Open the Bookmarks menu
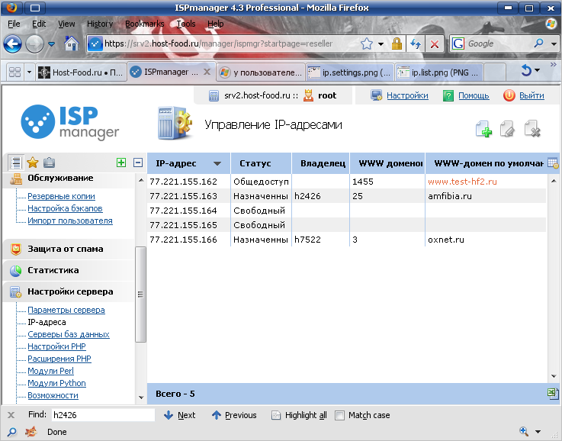Screen dimensions: 562x441 pos(144,24)
